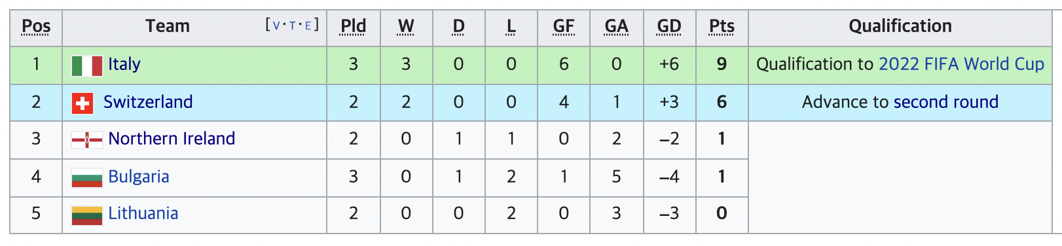Click the Pld column header abbreviation
1062x246 pixels.
354,26
